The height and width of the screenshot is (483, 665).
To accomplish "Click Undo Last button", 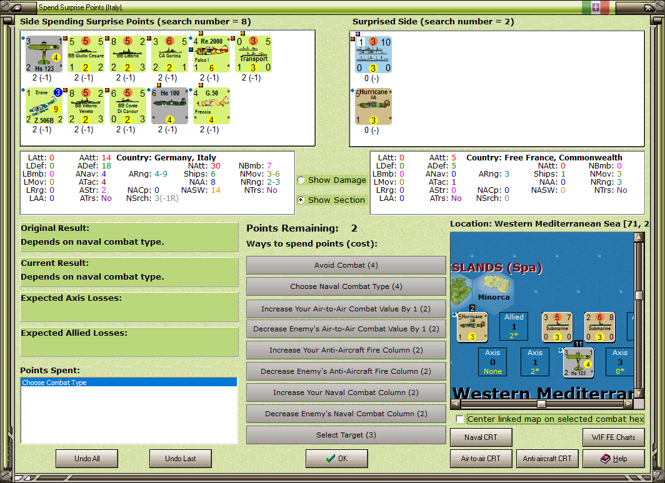I will click(x=180, y=459).
